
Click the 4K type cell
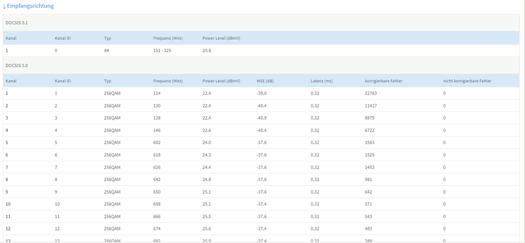107,51
